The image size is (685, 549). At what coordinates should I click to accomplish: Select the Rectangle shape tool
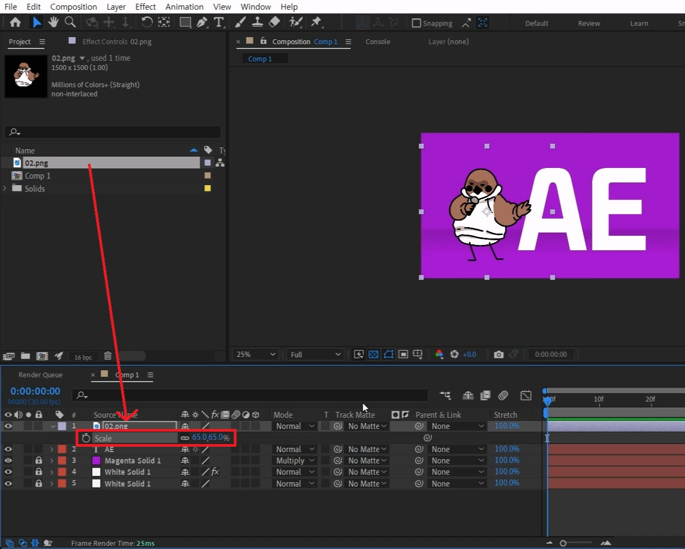click(x=185, y=22)
